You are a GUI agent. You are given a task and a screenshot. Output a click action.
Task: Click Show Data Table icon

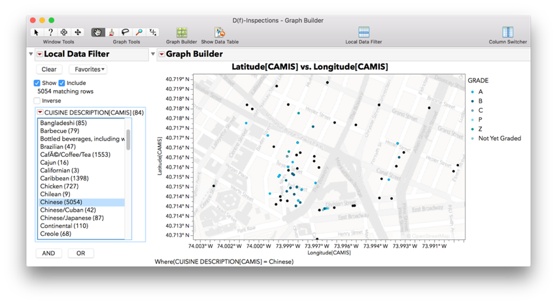[x=220, y=32]
